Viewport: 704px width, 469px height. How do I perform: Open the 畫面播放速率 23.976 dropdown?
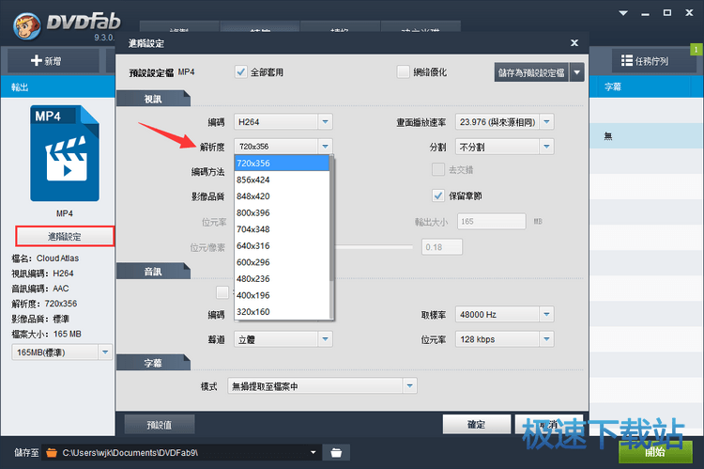546,122
